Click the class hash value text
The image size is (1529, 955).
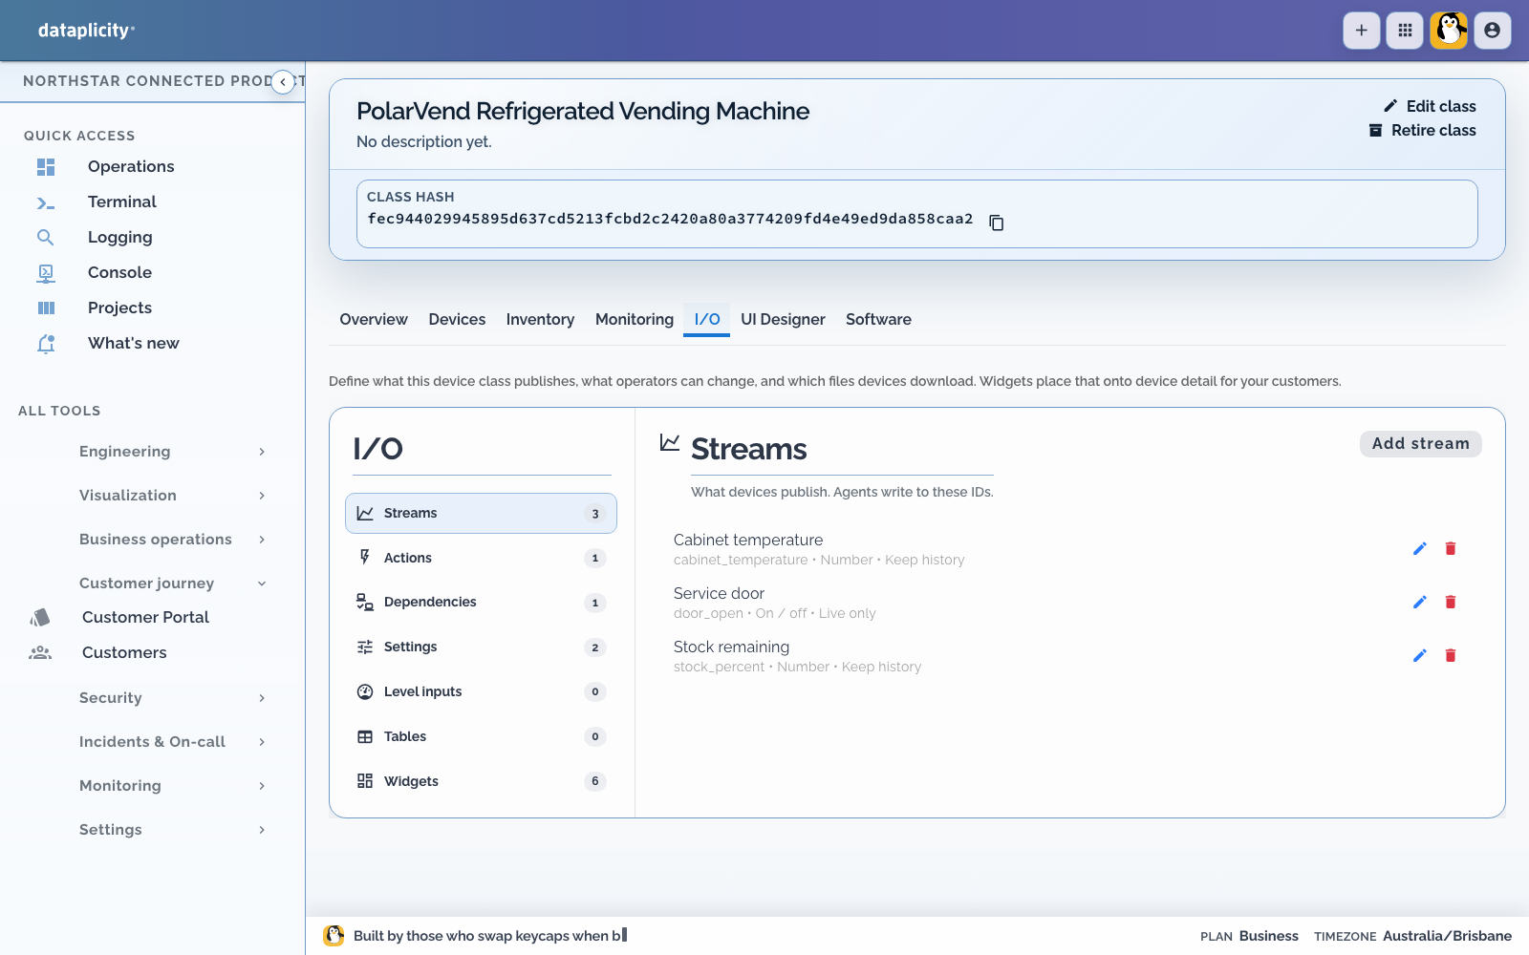click(670, 220)
